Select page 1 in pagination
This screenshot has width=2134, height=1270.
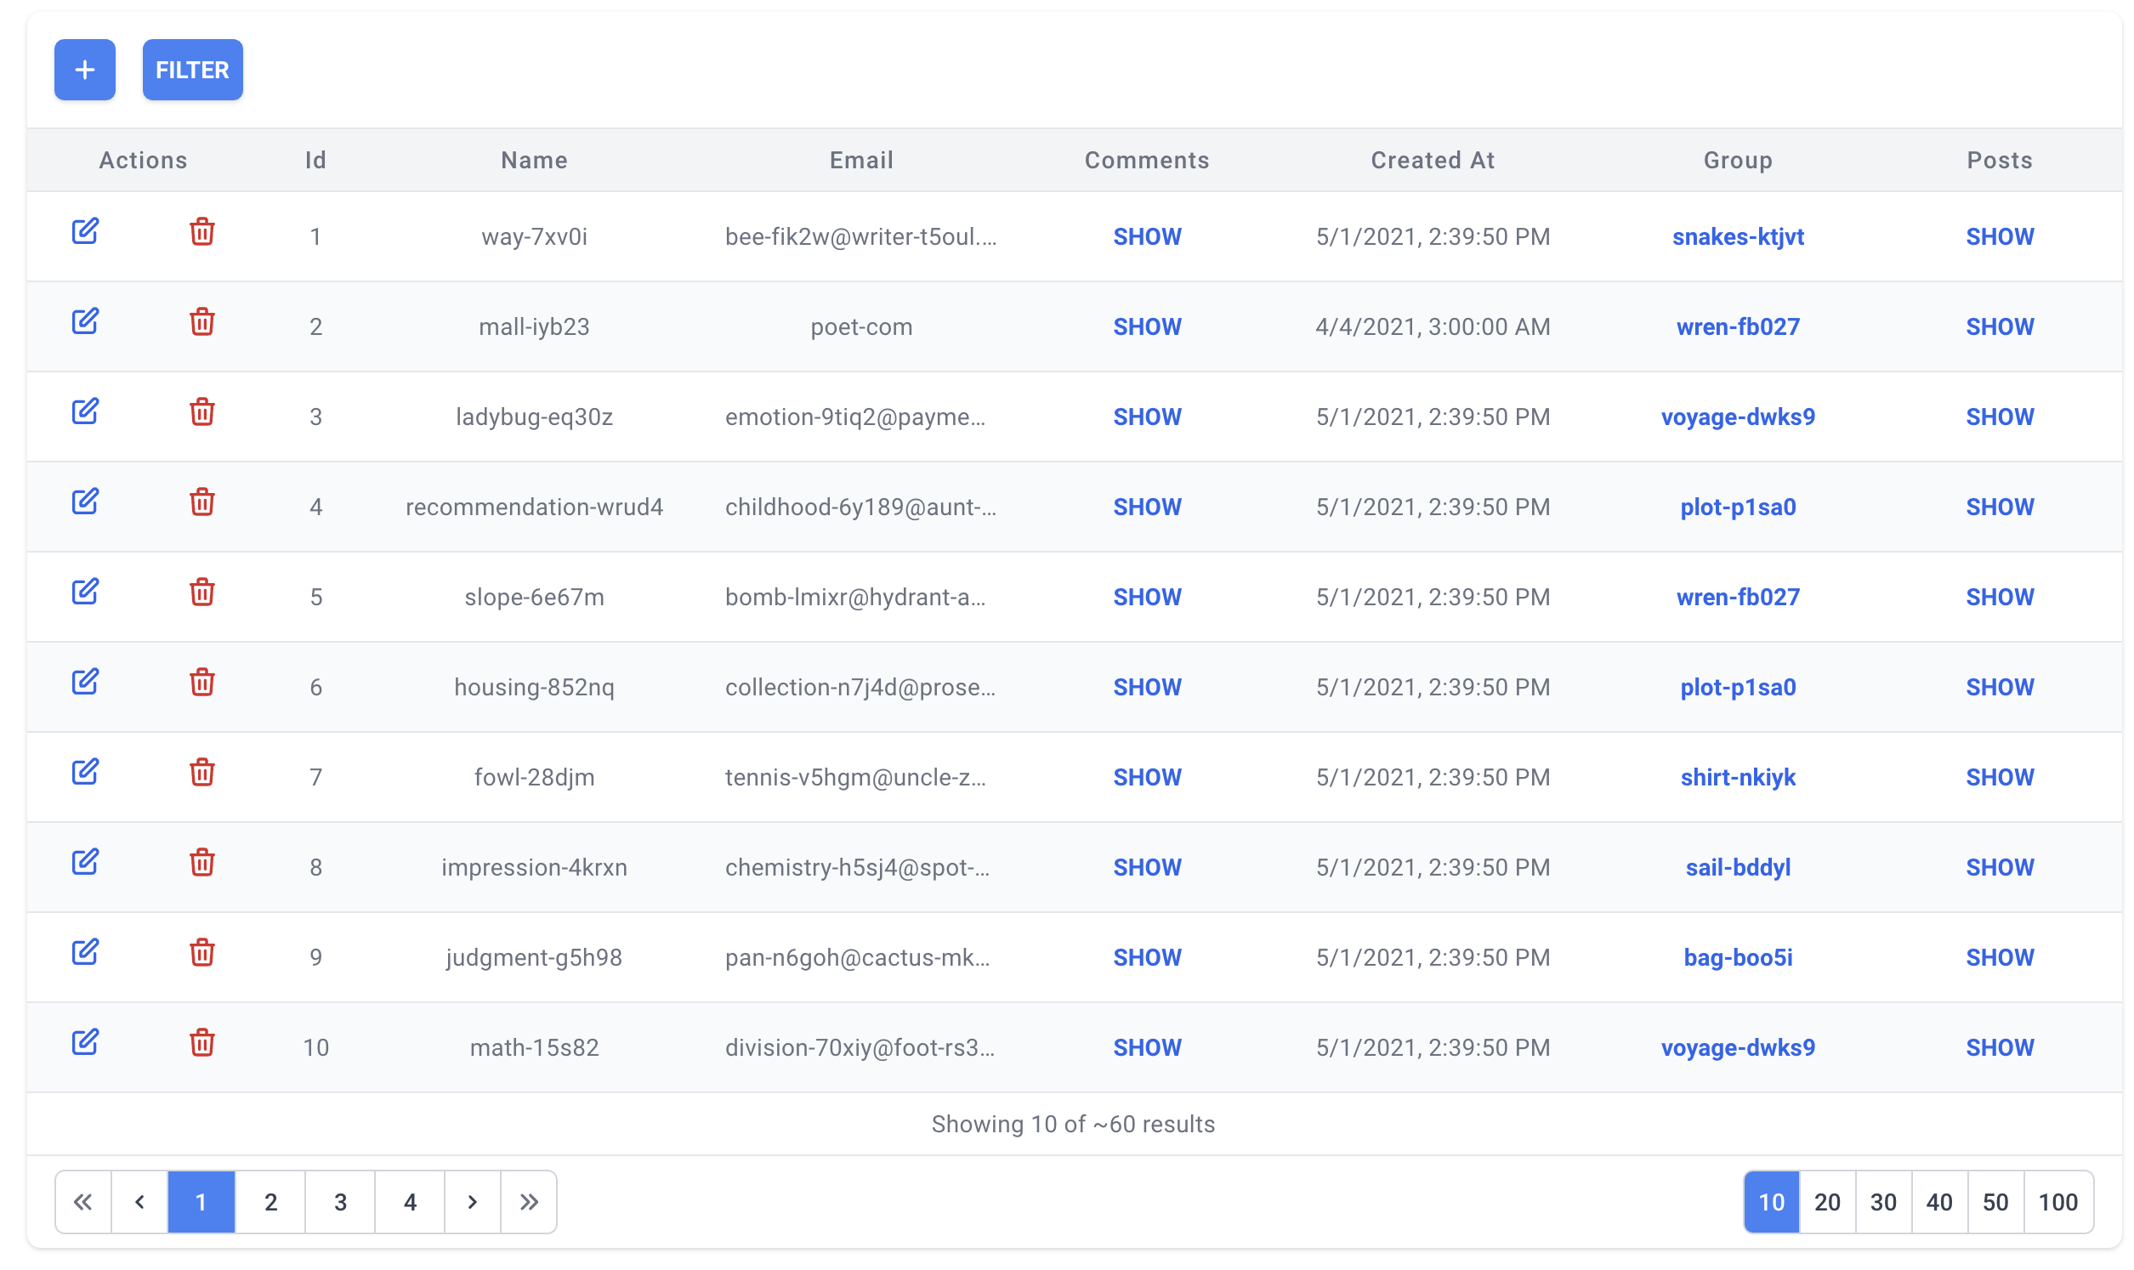[x=201, y=1201]
